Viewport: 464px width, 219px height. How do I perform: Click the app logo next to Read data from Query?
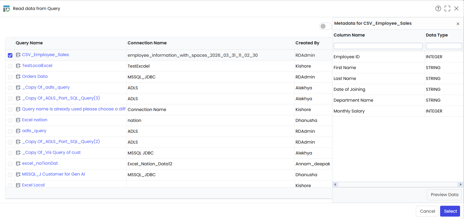pyautogui.click(x=6, y=8)
